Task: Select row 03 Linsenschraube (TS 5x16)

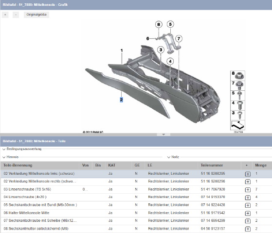Action: [x=136, y=189]
